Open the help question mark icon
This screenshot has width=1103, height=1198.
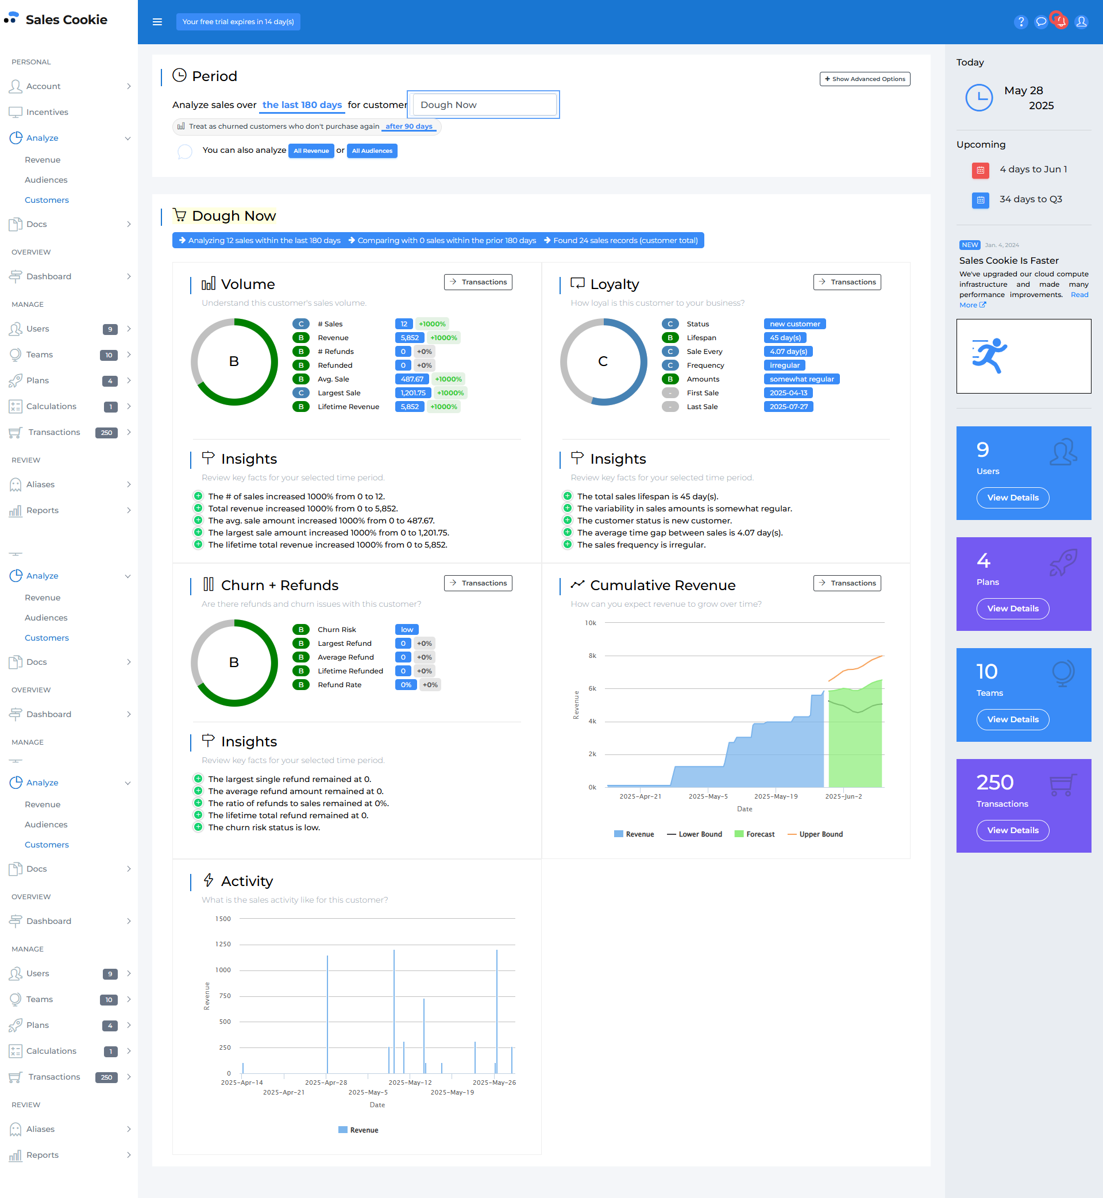pos(1021,22)
